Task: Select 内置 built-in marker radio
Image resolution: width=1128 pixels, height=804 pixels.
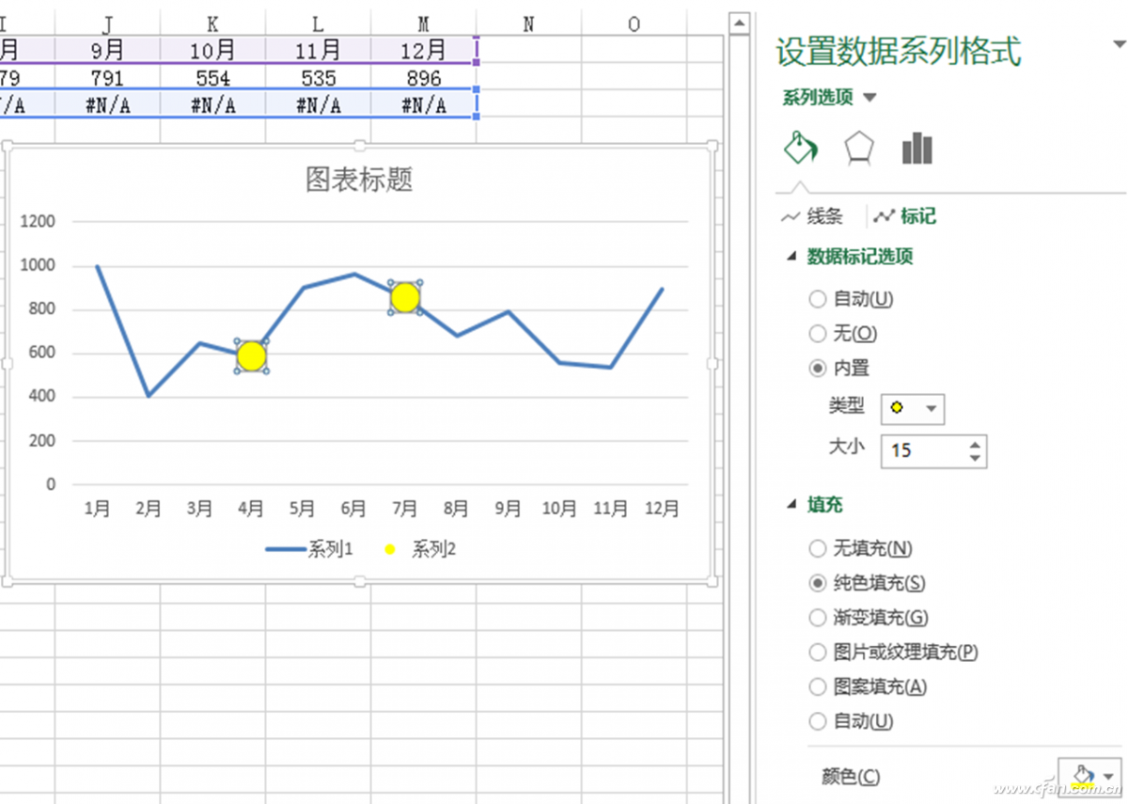Action: point(818,369)
